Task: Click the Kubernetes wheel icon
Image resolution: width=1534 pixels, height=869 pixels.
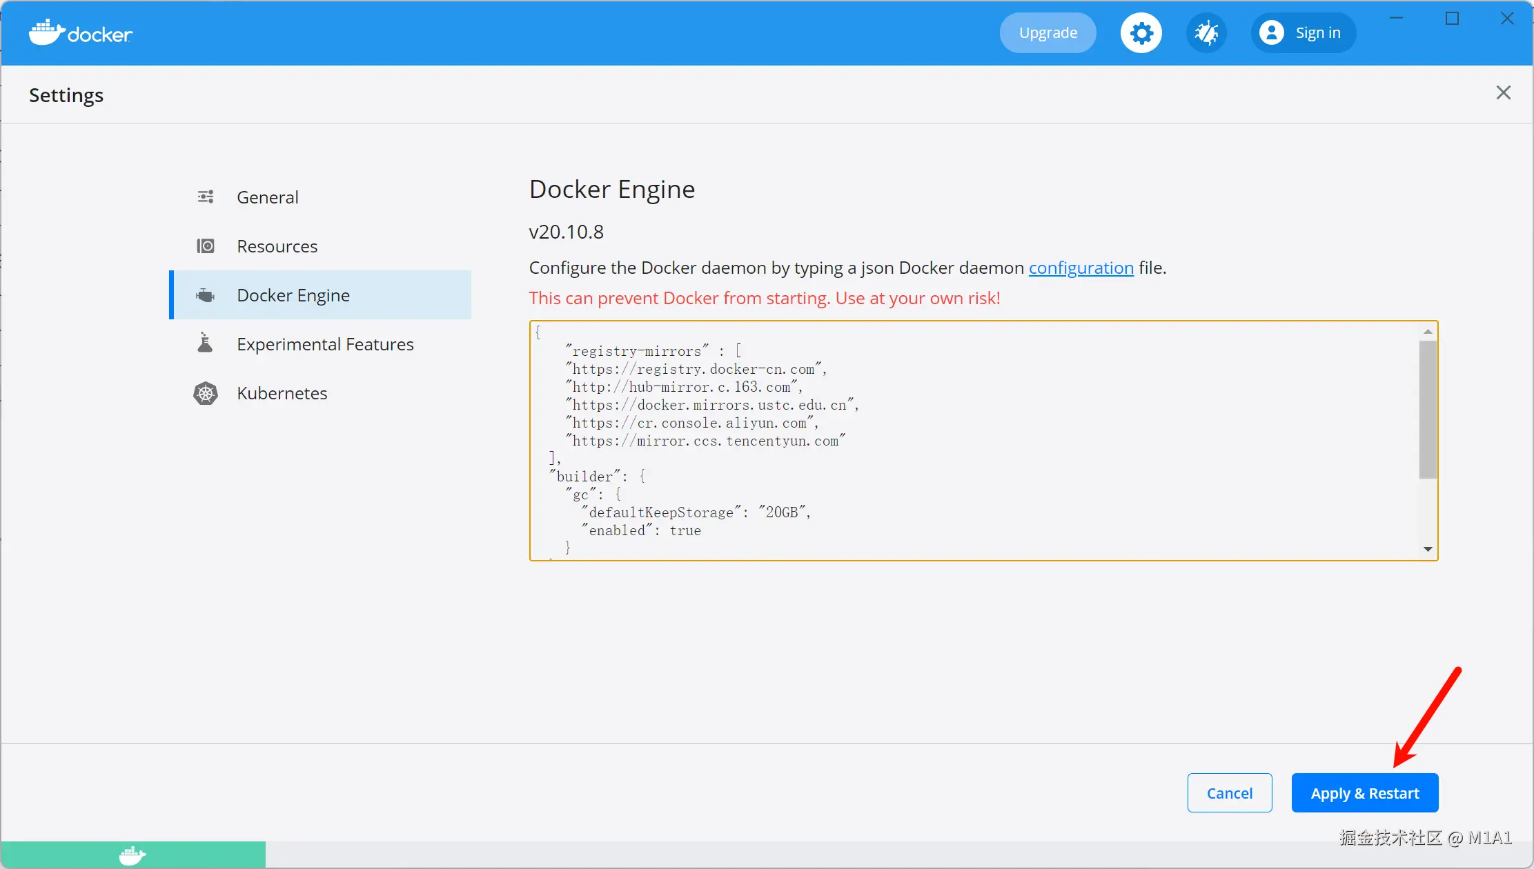Action: click(x=206, y=393)
